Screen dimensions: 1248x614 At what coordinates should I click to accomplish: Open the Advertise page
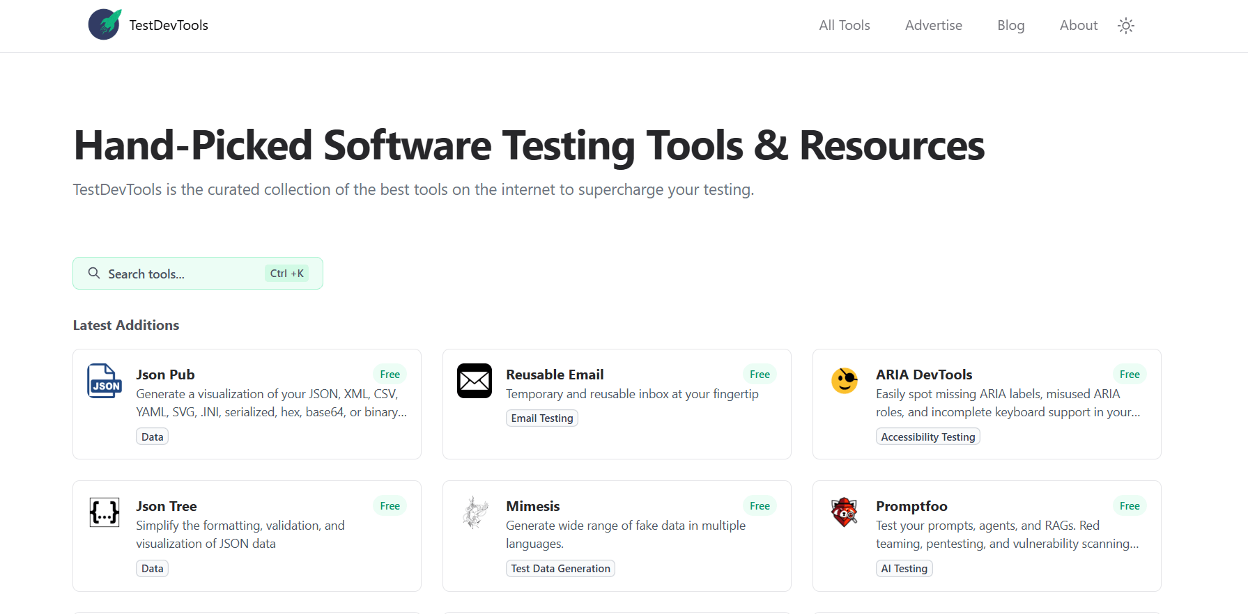tap(934, 25)
